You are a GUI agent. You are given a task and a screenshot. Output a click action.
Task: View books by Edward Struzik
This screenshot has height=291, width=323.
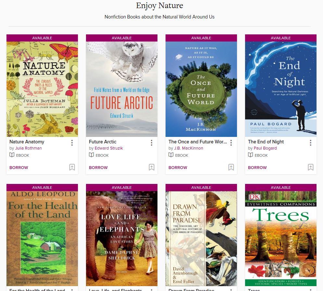tap(109, 148)
